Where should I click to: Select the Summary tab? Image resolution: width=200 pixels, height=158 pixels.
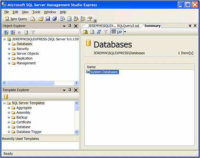[x=152, y=26]
